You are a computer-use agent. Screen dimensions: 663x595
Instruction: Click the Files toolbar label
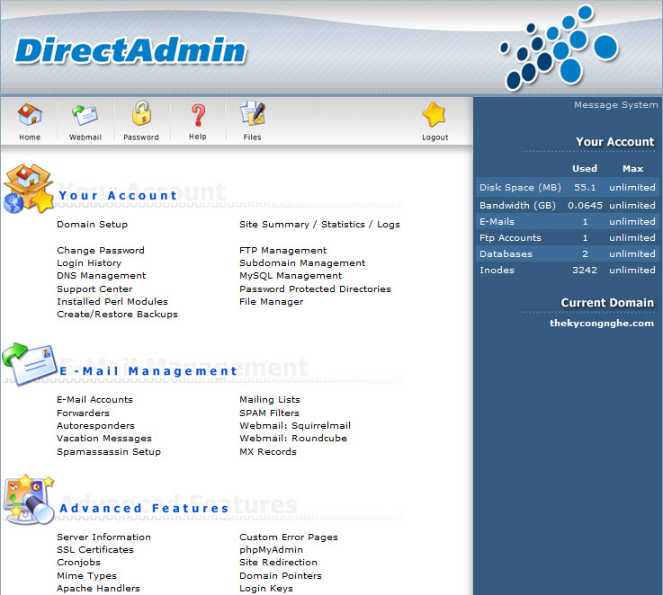point(253,138)
